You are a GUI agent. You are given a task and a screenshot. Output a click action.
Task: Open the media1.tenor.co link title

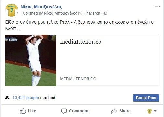(81, 42)
